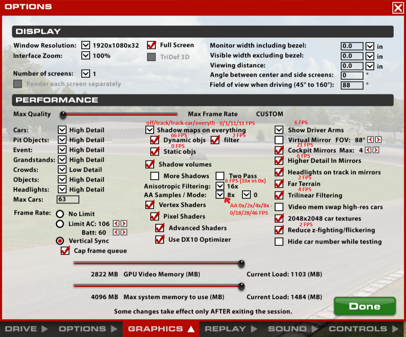The height and width of the screenshot is (337, 406).
Task: Decrease Batt frame rate limit arrow
Action: pyautogui.click(x=116, y=233)
